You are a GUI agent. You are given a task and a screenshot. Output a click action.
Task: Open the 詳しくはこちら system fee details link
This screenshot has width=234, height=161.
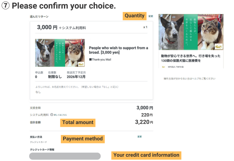pyautogui.click(x=60, y=115)
